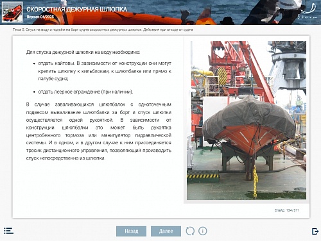Open the info icon
Image resolution: width=321 pixels, height=241 pixels.
click(202, 231)
